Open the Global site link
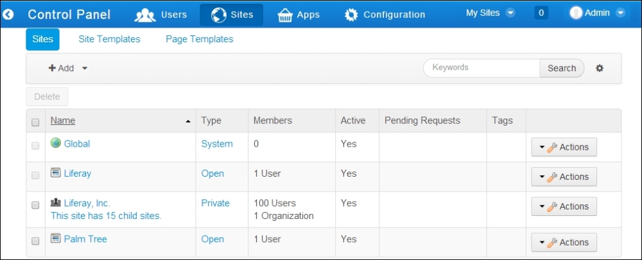 coord(77,143)
